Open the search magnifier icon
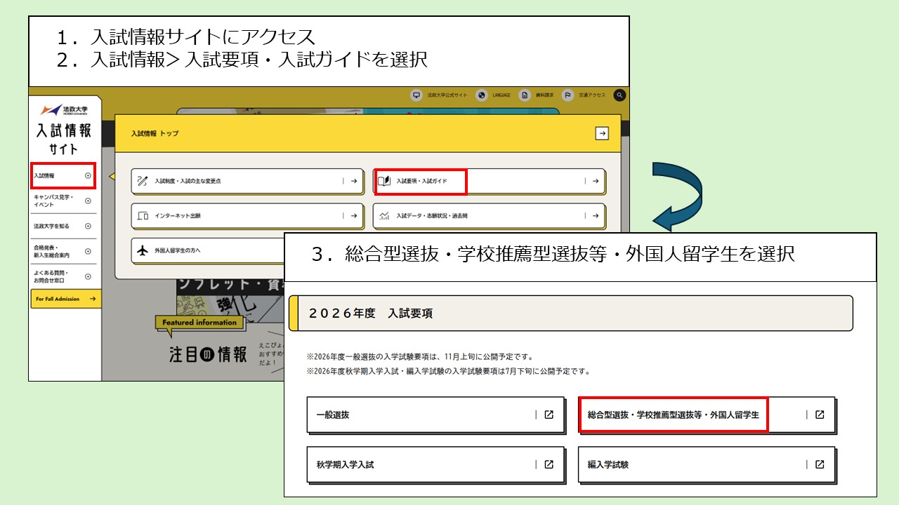899x505 pixels. (619, 95)
